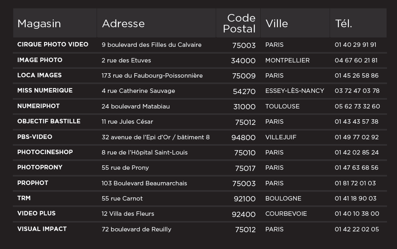Click the PBS-VIDEO store name
Screen dimensions: 397x249
point(34,137)
